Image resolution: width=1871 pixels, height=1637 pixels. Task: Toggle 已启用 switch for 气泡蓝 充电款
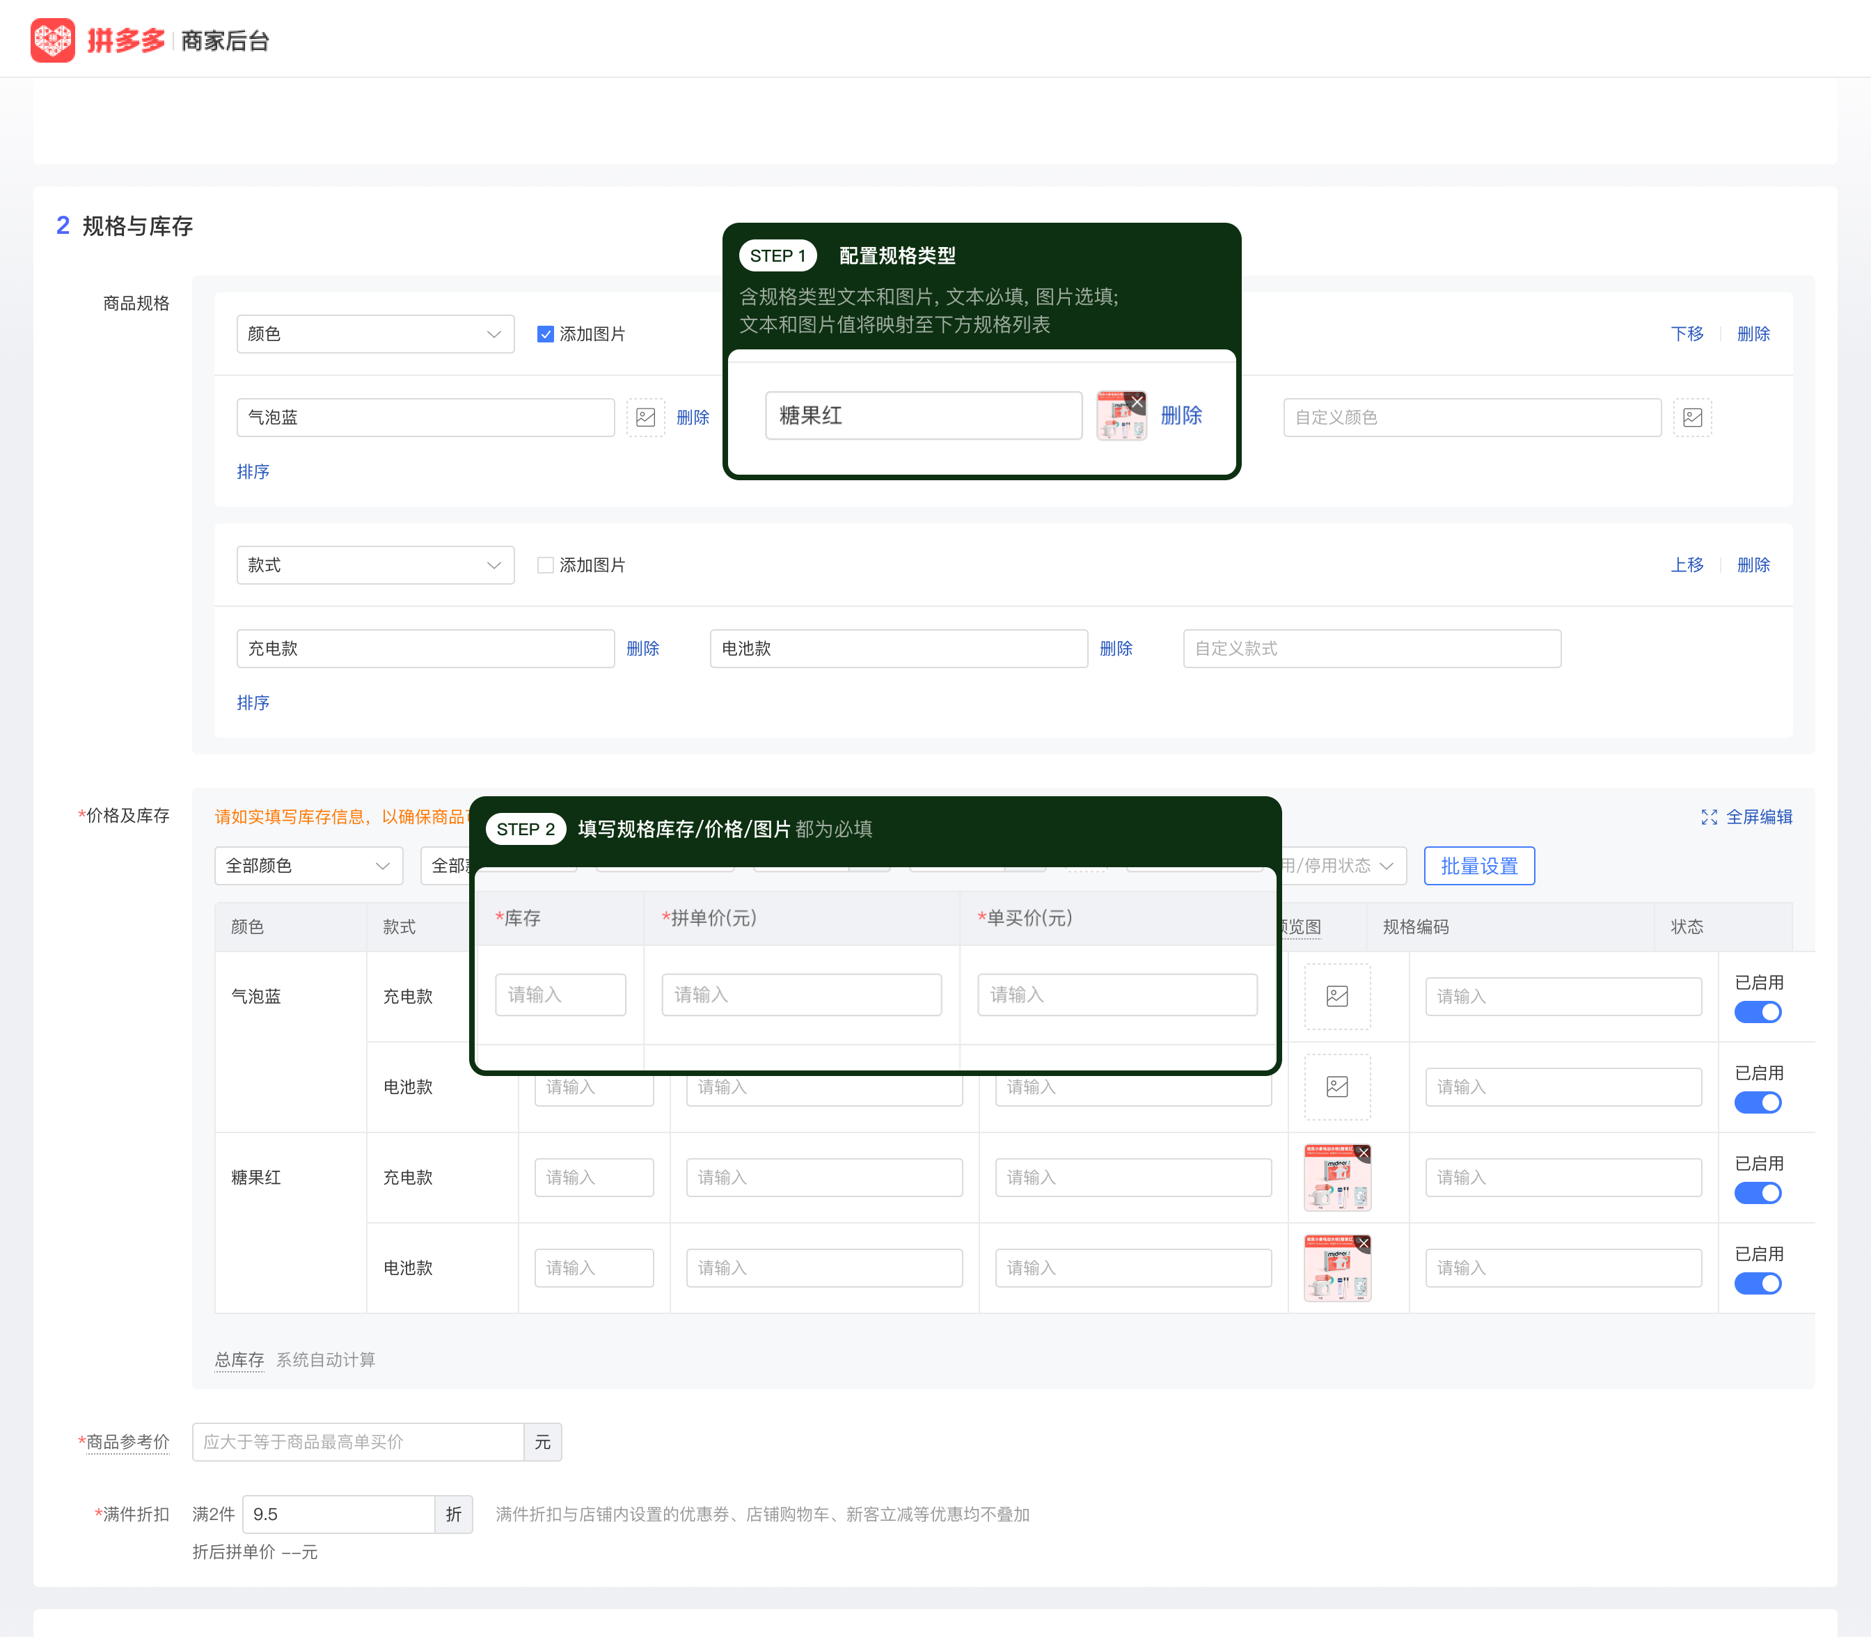pos(1758,1012)
